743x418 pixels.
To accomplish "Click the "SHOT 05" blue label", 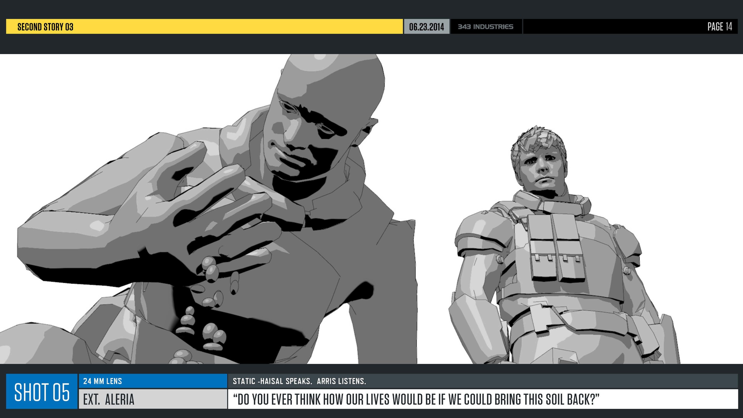I will [x=42, y=392].
